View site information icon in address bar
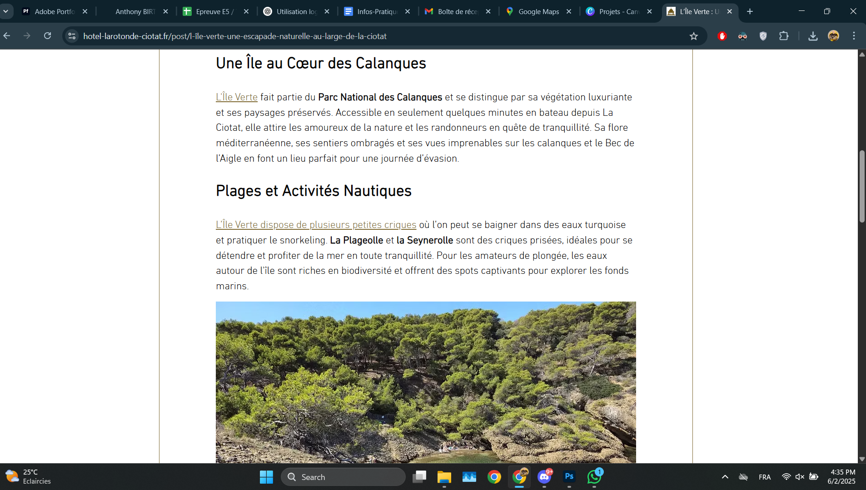The image size is (866, 490). coord(72,36)
